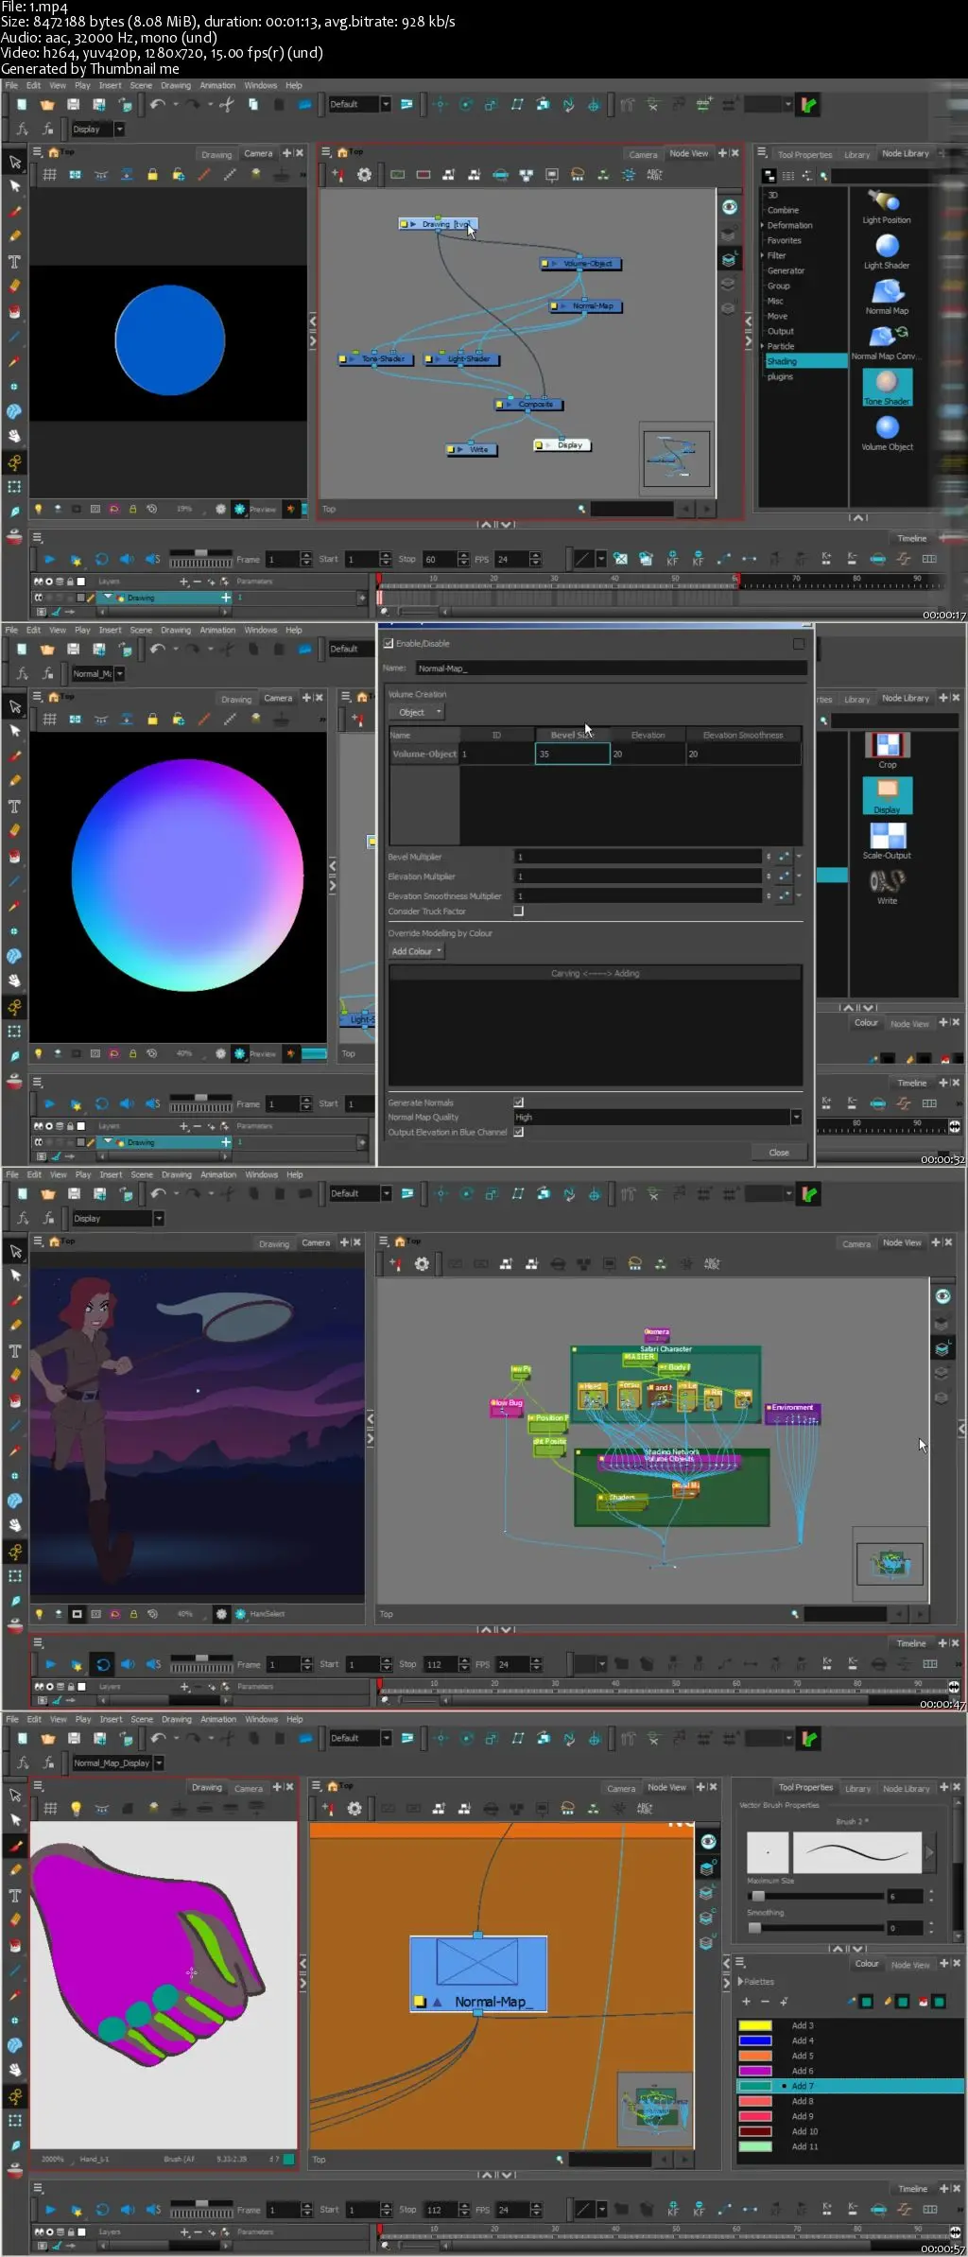Select the Crop node icon in Node Library
Viewport: 968px width, 2257px height.
pyautogui.click(x=887, y=745)
